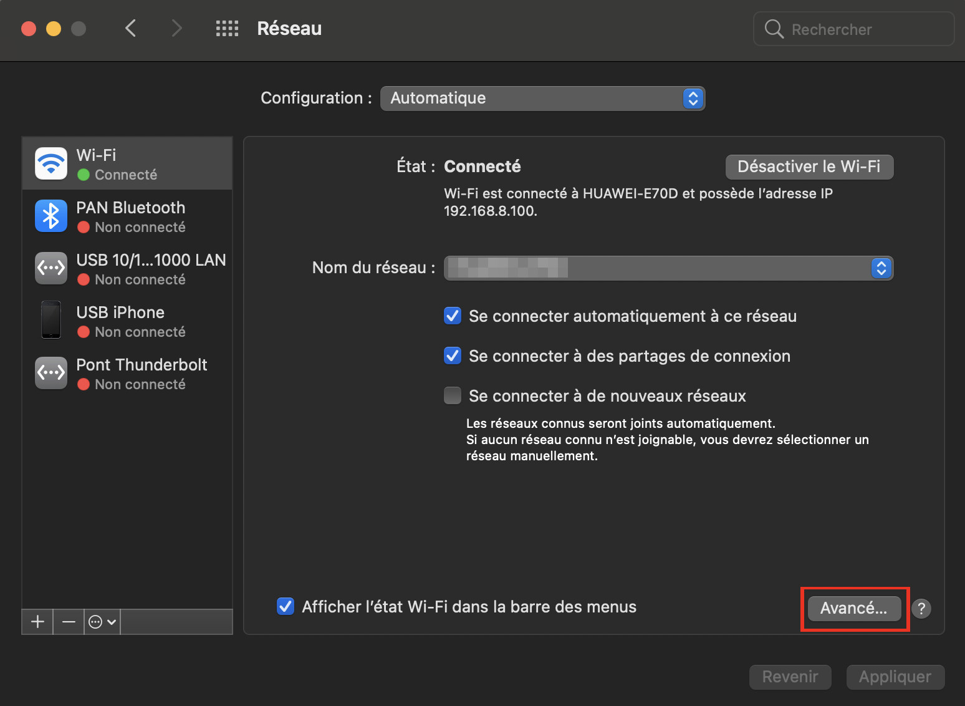Screen dimensions: 965x706
Task: Uncheck Se connecter automatiquement à ce réseau
Action: [453, 316]
